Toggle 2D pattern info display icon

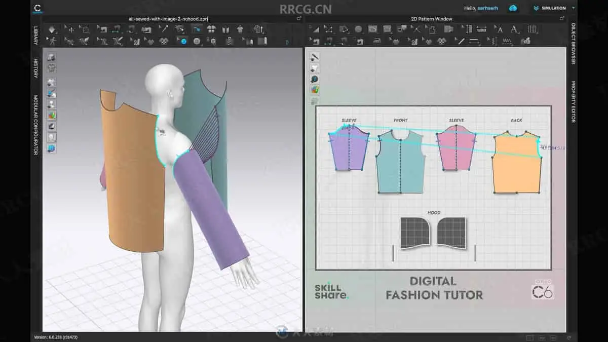(x=315, y=79)
